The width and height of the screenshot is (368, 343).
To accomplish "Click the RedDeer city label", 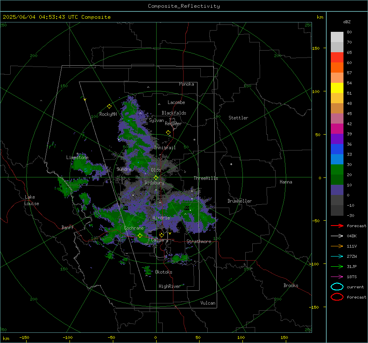I will coord(173,124).
